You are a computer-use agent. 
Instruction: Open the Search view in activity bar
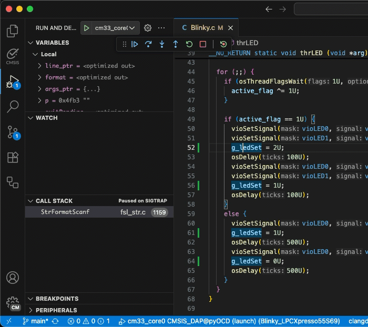[13, 107]
